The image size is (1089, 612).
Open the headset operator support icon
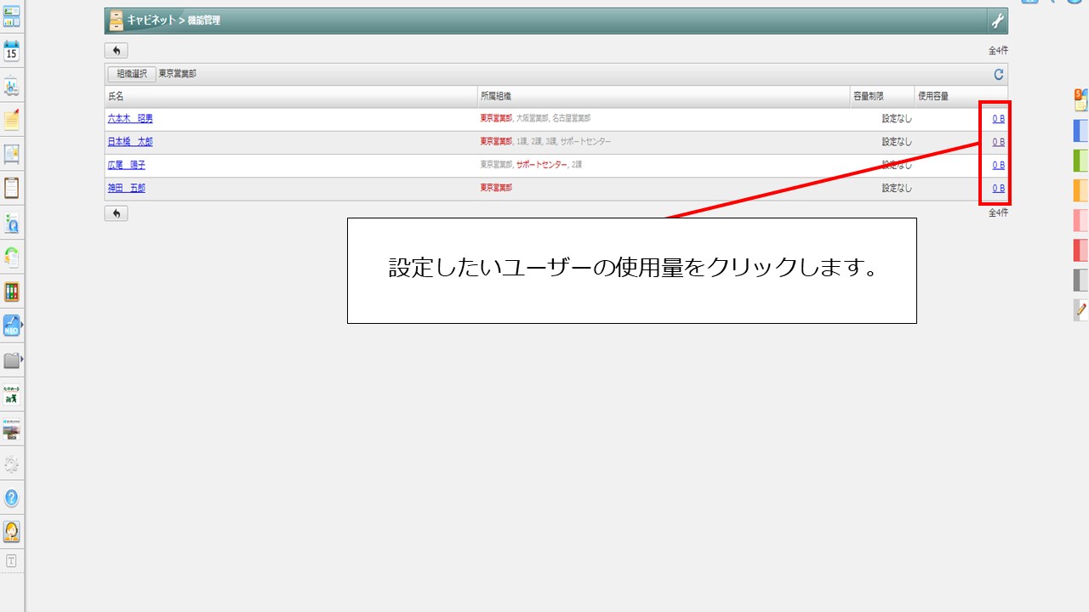click(12, 532)
